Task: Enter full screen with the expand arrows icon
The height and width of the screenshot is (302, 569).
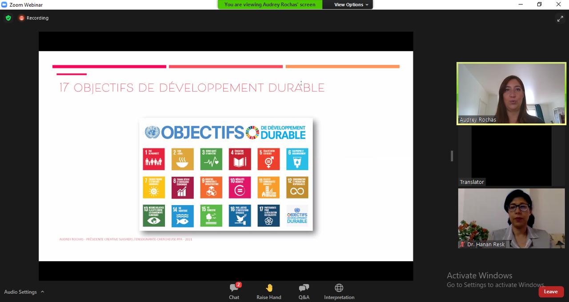Action: pyautogui.click(x=560, y=19)
